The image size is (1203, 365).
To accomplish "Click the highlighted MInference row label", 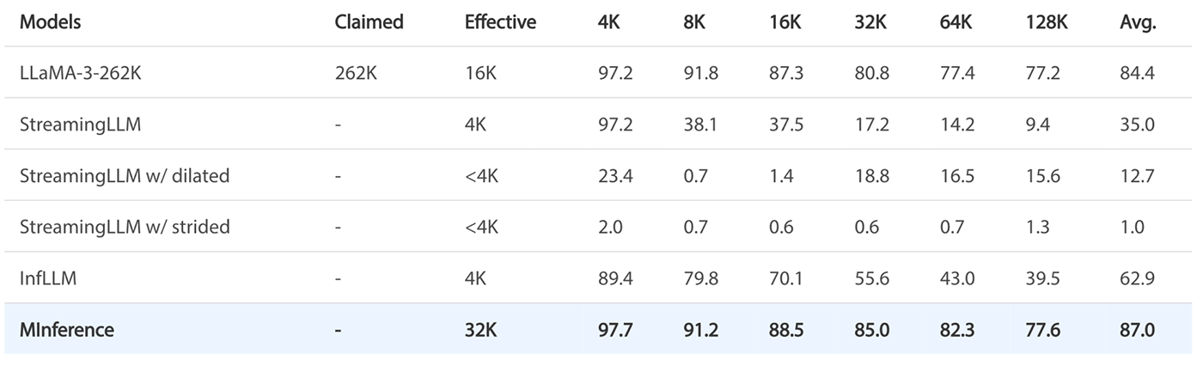I will [x=67, y=329].
